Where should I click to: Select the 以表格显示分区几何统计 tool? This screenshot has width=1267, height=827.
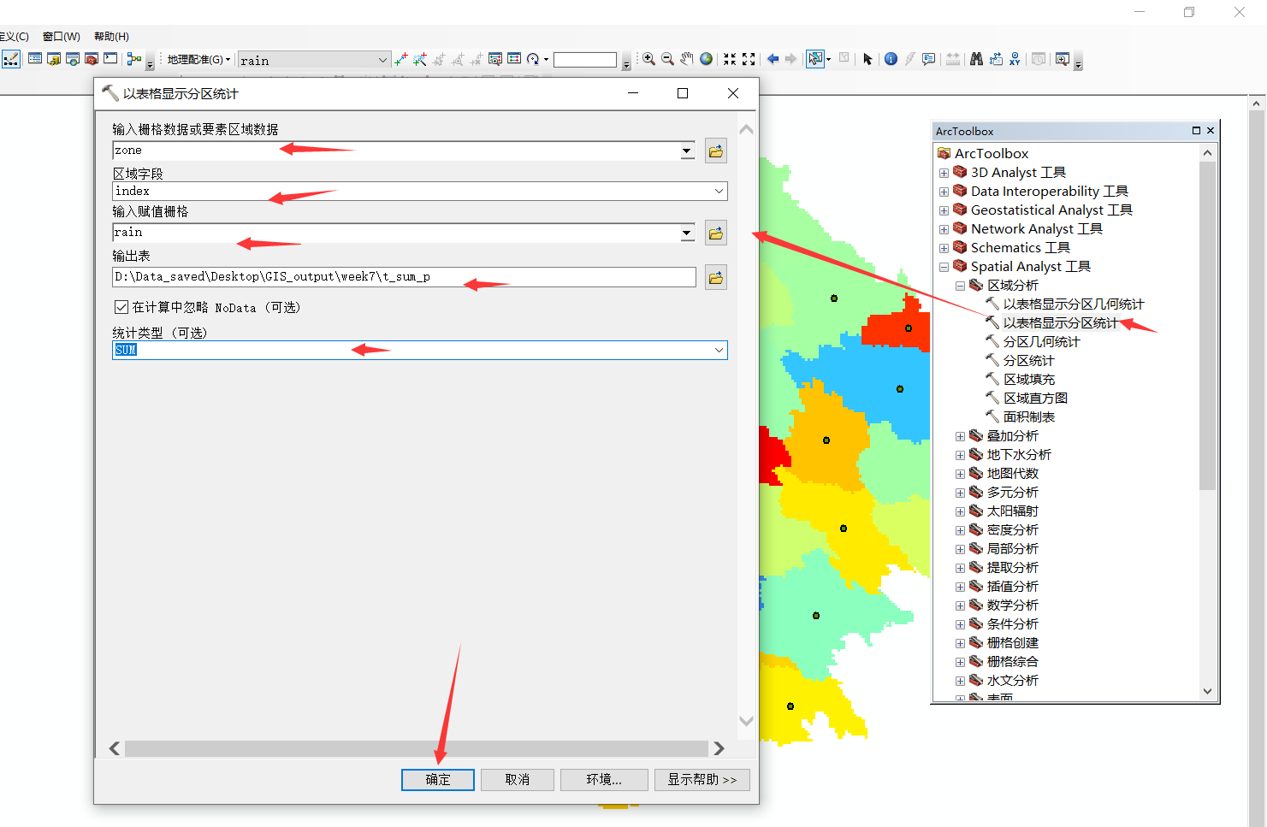coord(1073,304)
